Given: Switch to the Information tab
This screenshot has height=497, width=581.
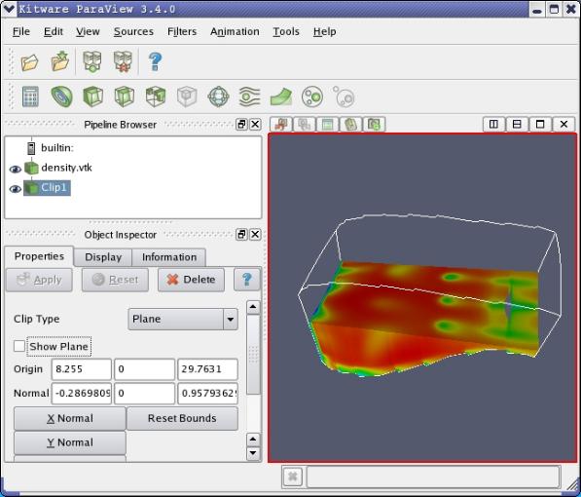Looking at the screenshot, I should pyautogui.click(x=169, y=257).
